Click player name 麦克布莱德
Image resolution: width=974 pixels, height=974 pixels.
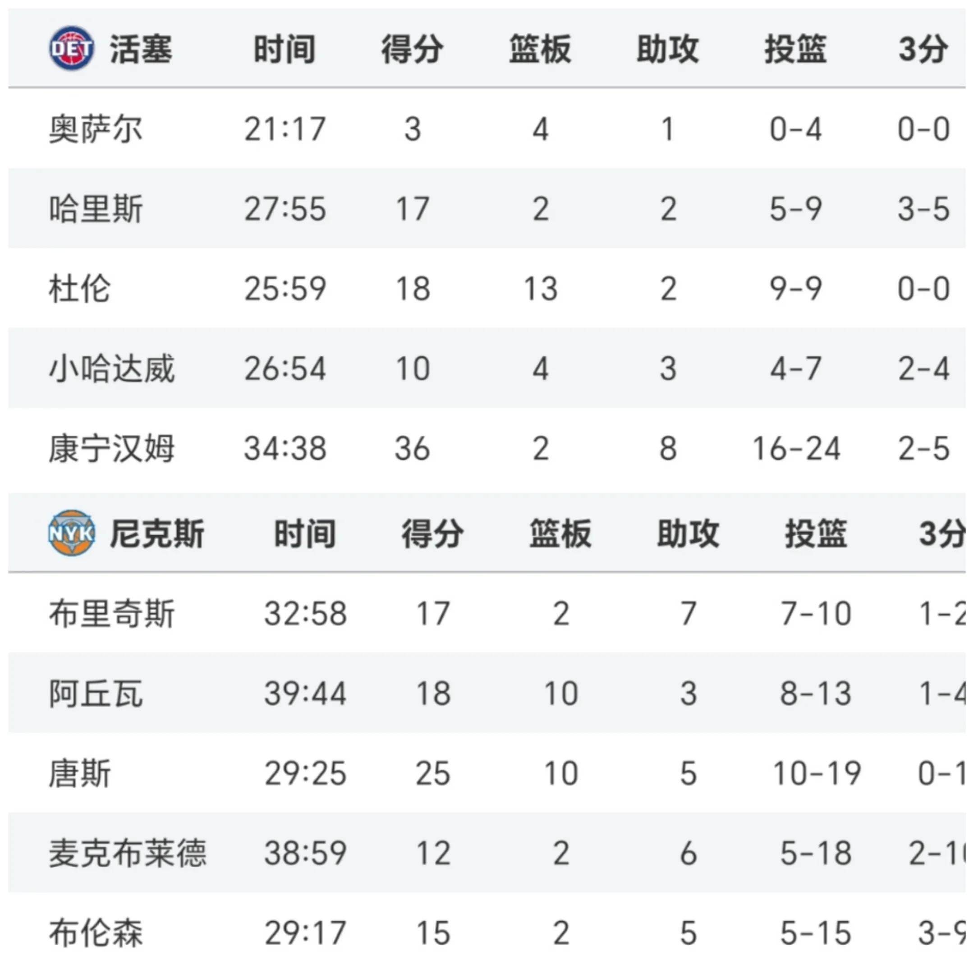(x=128, y=853)
